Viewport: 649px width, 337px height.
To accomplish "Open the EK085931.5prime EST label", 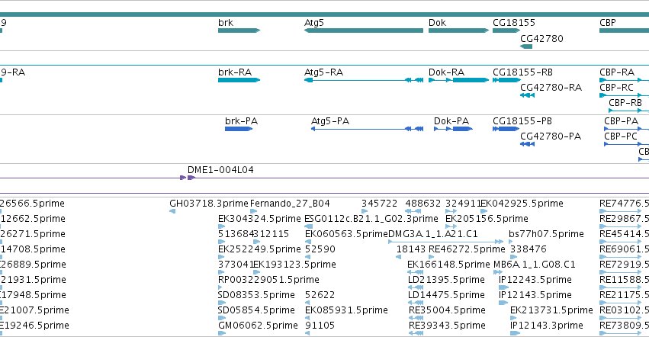I will 346,310.
